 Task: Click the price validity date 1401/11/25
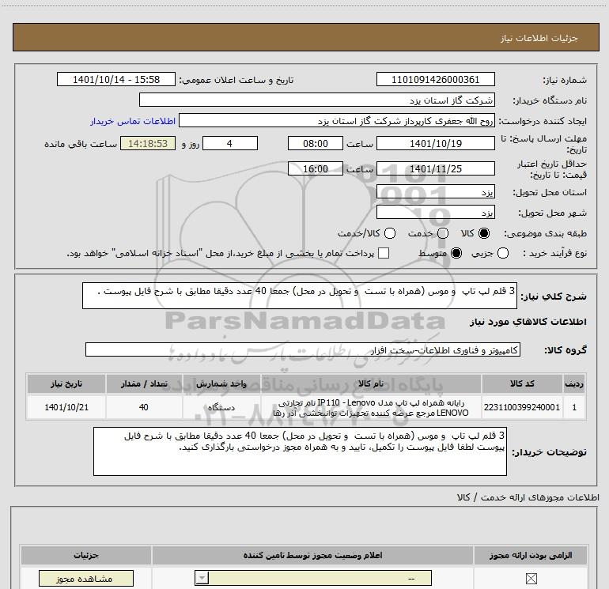click(435, 169)
